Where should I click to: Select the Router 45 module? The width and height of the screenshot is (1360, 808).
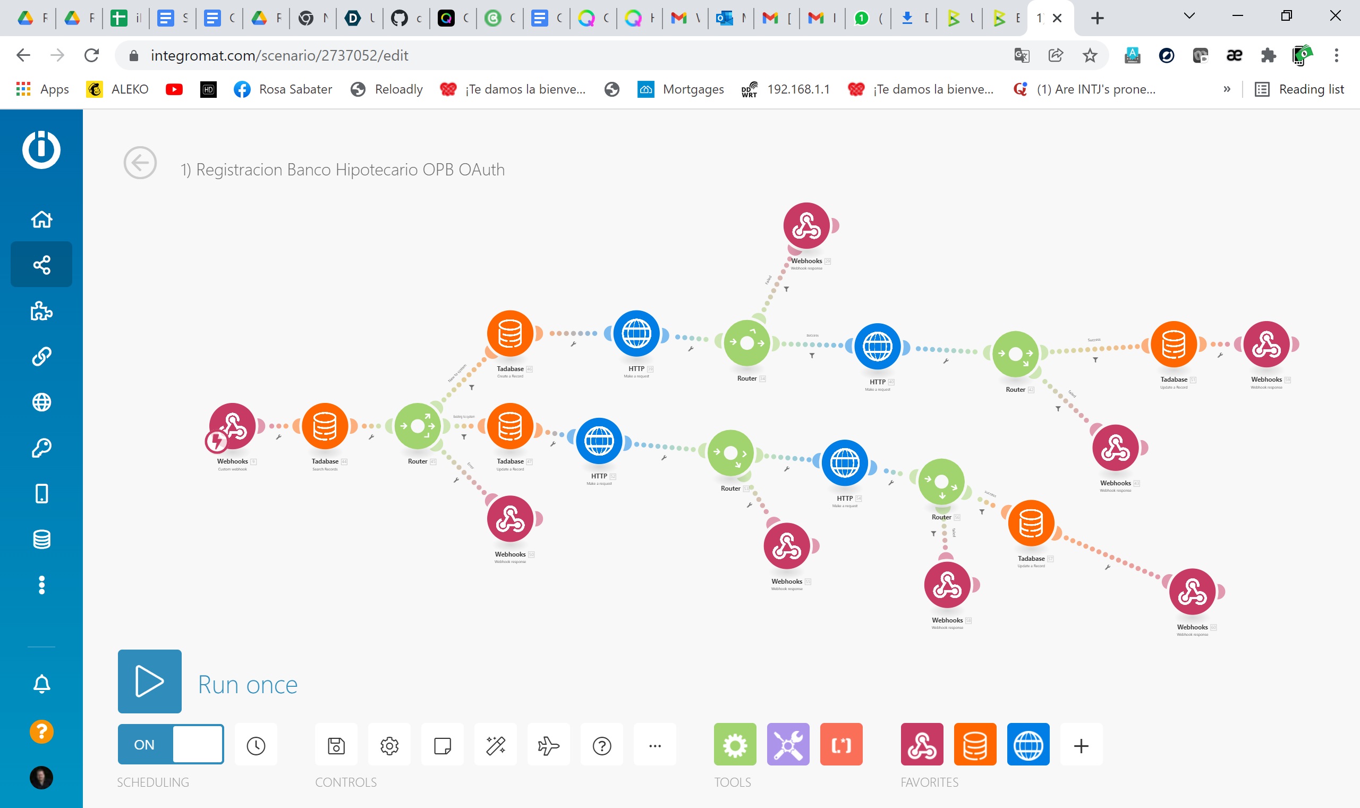pos(419,427)
